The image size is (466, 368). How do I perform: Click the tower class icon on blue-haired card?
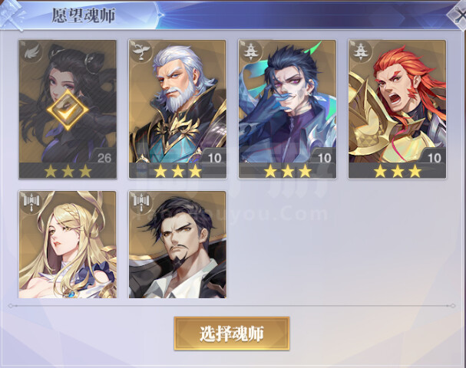(252, 52)
